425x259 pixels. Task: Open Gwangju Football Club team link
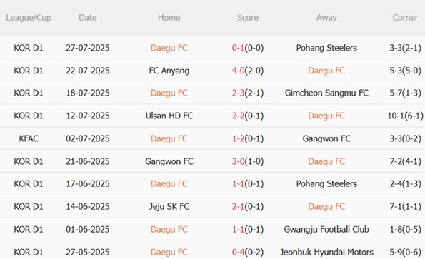[326, 230]
